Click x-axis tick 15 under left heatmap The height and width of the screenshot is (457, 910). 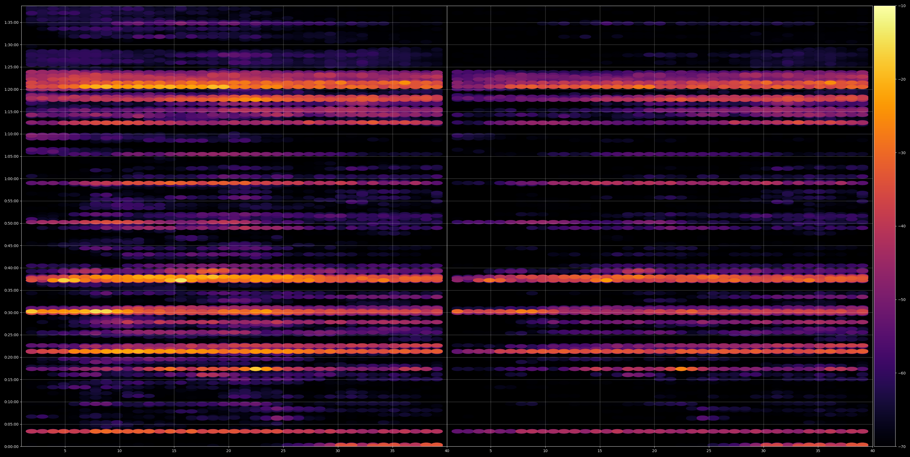point(174,451)
